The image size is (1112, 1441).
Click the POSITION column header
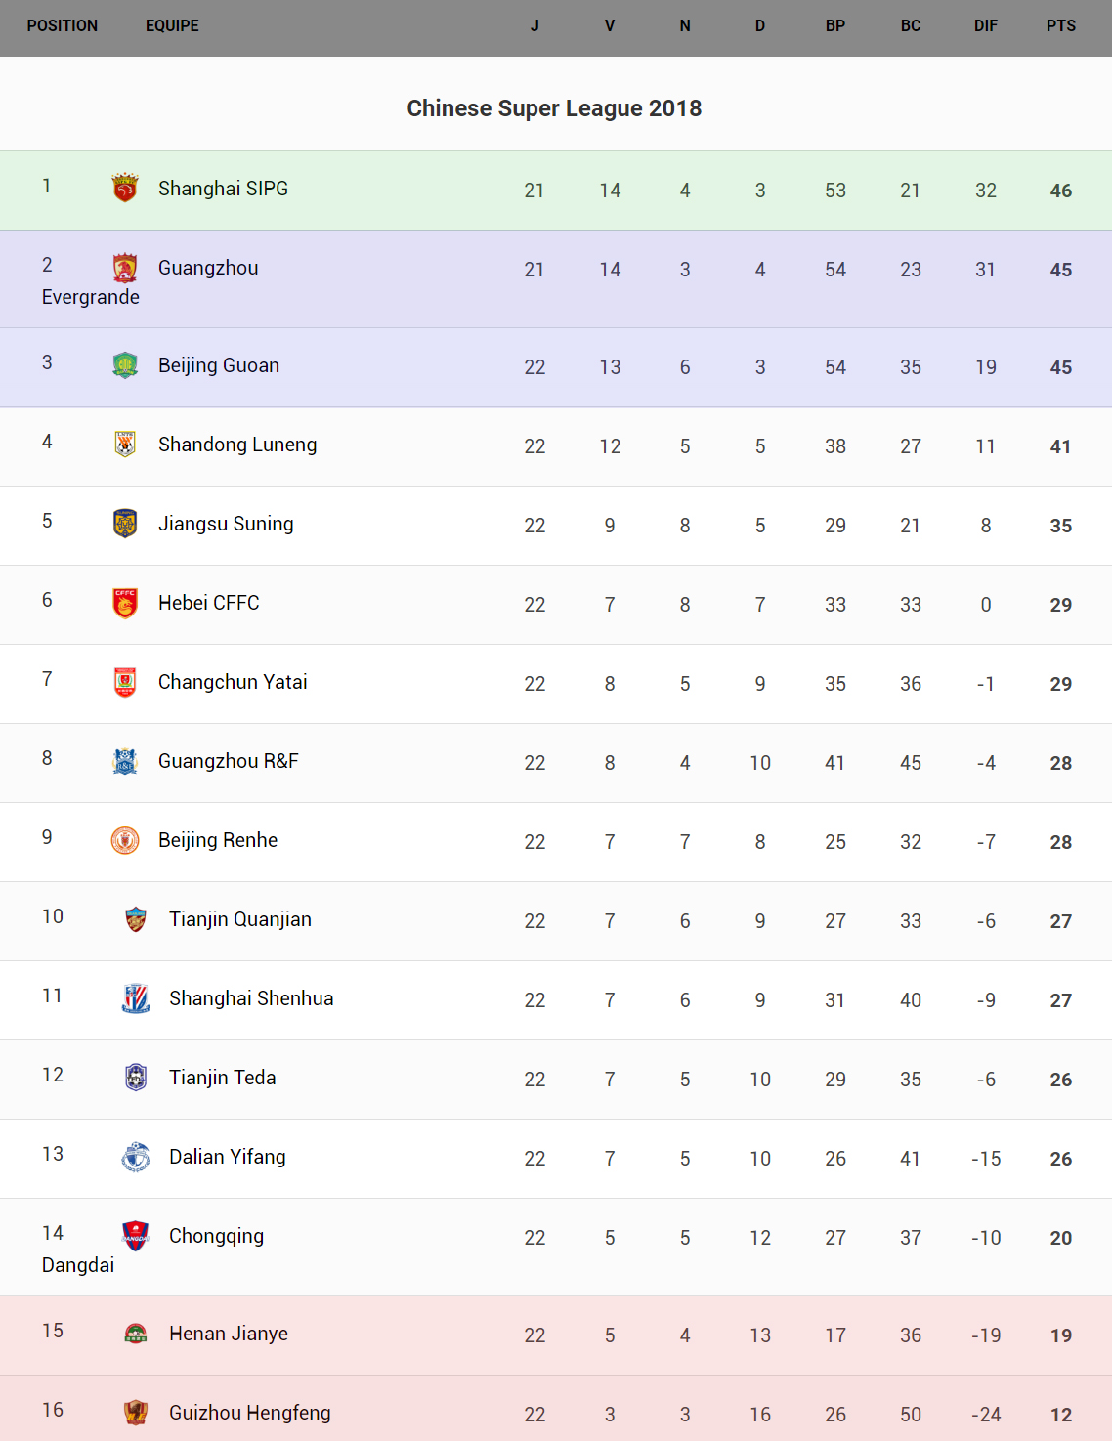point(63,26)
